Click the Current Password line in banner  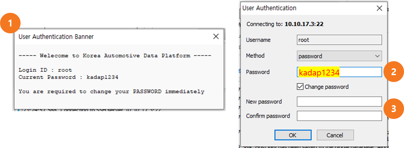pyautogui.click(x=68, y=77)
